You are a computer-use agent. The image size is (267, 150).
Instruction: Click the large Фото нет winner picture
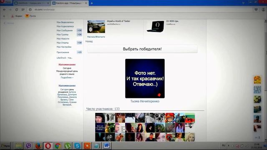point(145,78)
